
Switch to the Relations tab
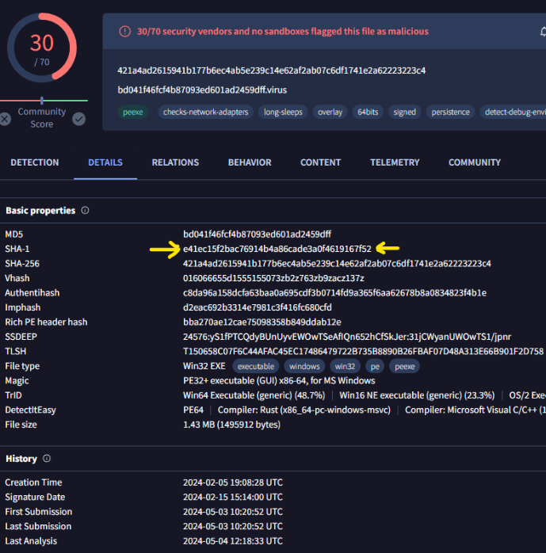[175, 162]
